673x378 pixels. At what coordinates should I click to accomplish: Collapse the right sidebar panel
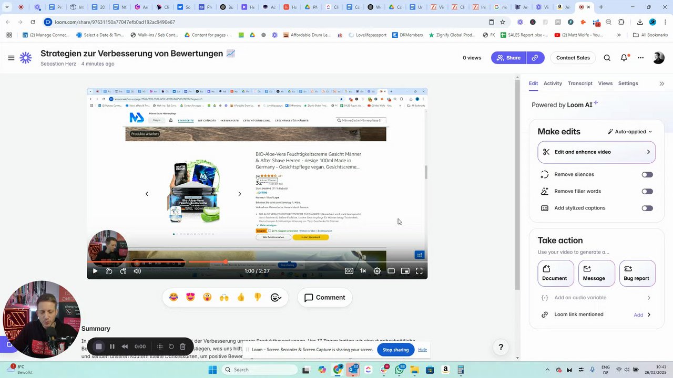[x=662, y=83]
